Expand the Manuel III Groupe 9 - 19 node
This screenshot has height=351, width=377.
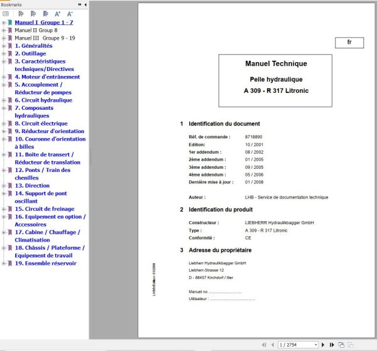(4, 38)
